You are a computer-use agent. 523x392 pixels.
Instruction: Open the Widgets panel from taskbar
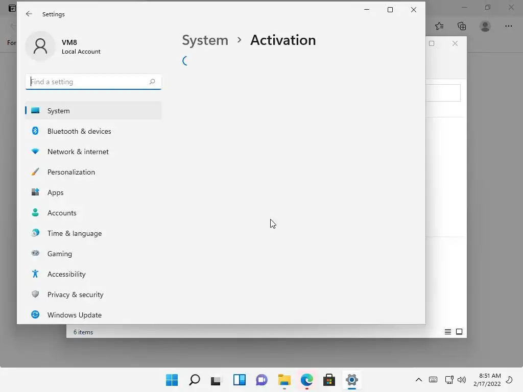pyautogui.click(x=240, y=380)
